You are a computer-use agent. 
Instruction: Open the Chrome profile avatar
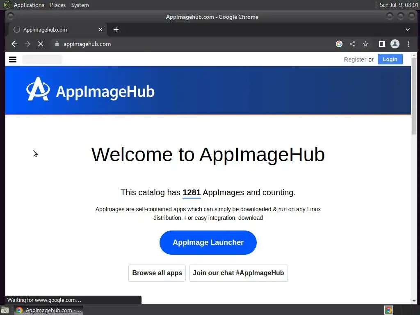click(395, 44)
